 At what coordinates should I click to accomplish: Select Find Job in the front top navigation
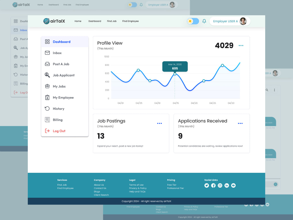112,21
